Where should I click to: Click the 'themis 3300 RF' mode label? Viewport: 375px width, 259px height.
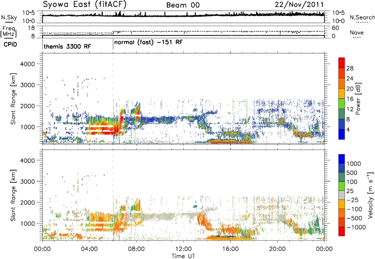(67, 46)
